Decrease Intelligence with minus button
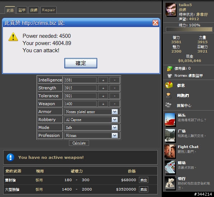Image resolution: width=214 pixels, height=197 pixels. [115, 80]
